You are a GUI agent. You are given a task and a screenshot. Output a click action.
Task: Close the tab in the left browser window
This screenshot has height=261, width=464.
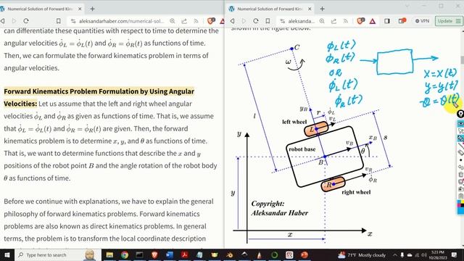pyautogui.click(x=80, y=9)
